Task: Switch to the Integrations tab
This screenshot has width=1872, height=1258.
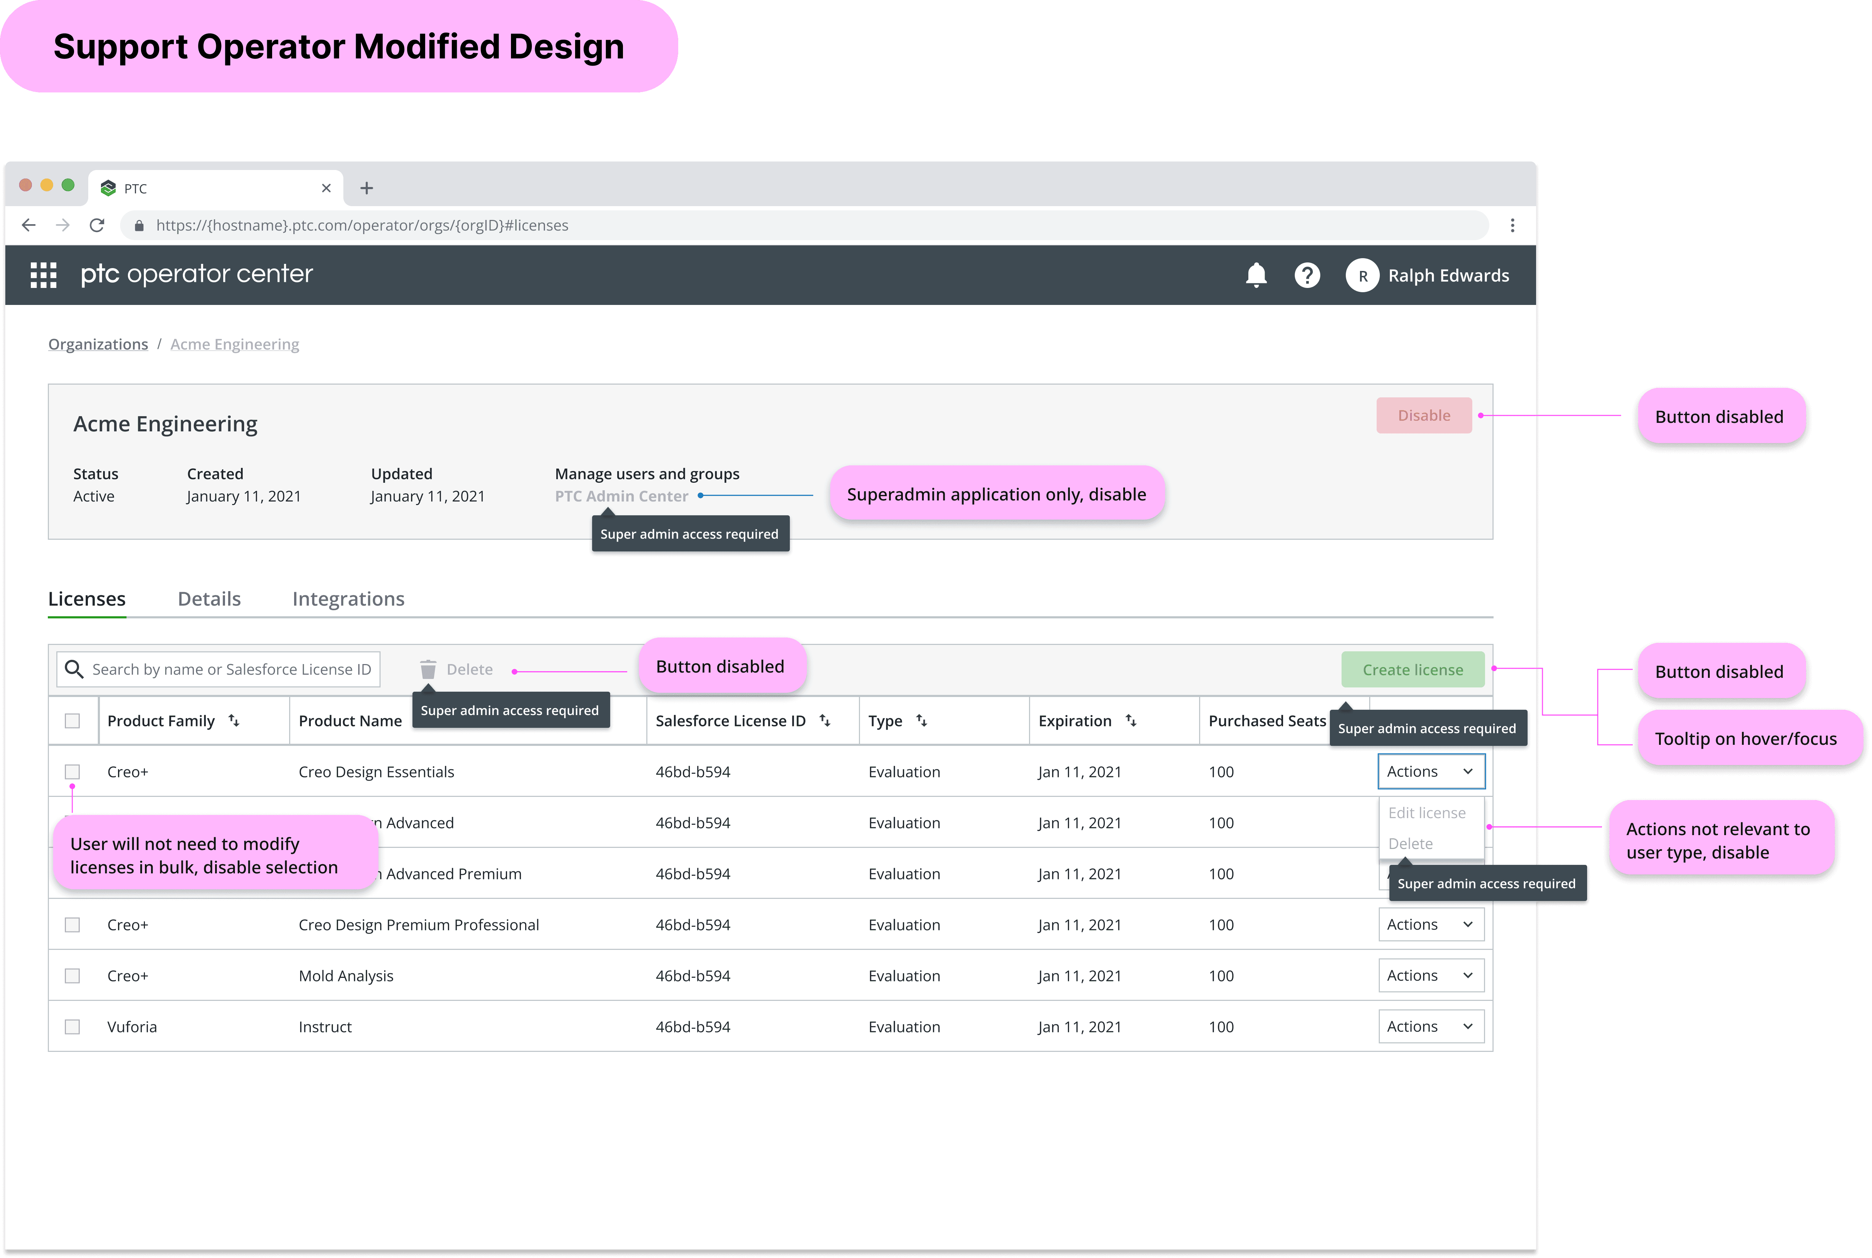Action: click(348, 599)
